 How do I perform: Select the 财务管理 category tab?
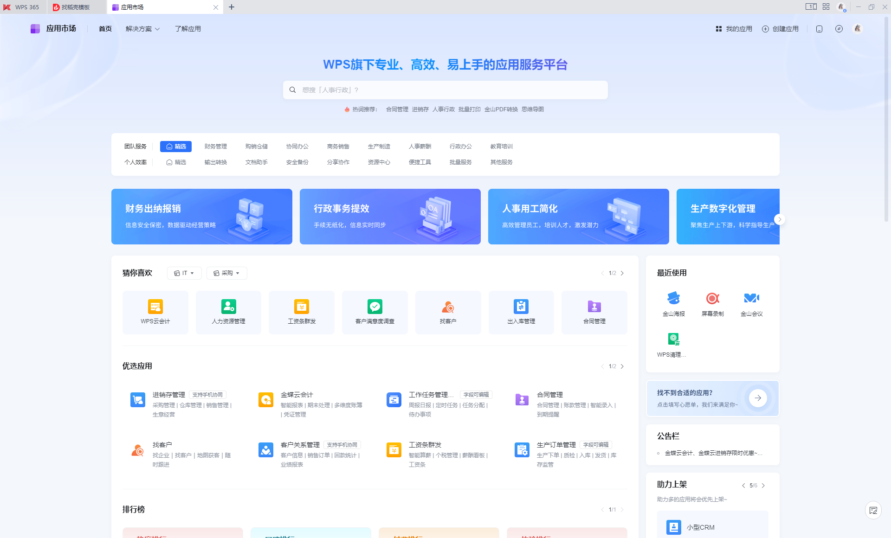point(215,147)
